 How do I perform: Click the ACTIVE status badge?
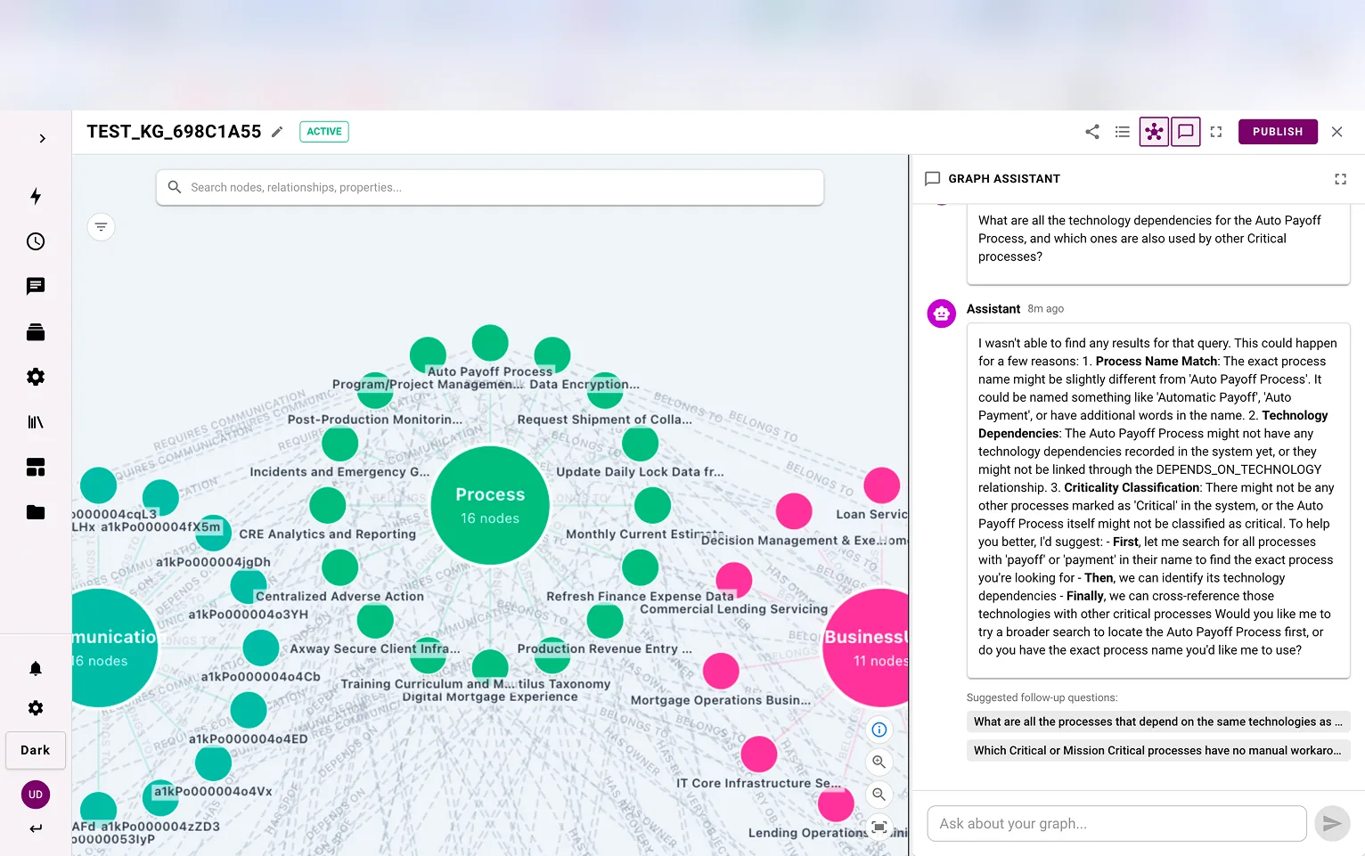click(x=324, y=132)
